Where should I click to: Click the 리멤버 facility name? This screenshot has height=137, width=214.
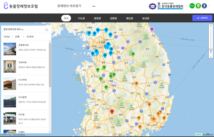pyautogui.click(x=21, y=132)
